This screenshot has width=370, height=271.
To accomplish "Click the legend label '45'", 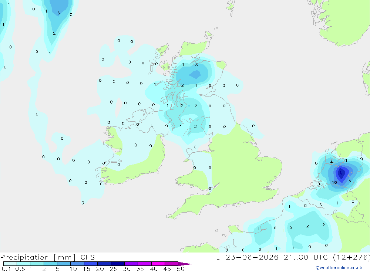I will pos(167,269).
